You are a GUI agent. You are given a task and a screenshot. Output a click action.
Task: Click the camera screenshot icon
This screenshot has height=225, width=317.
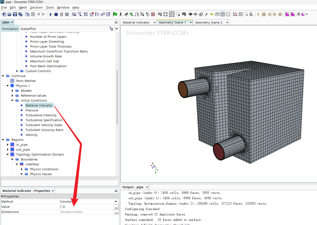point(184,14)
